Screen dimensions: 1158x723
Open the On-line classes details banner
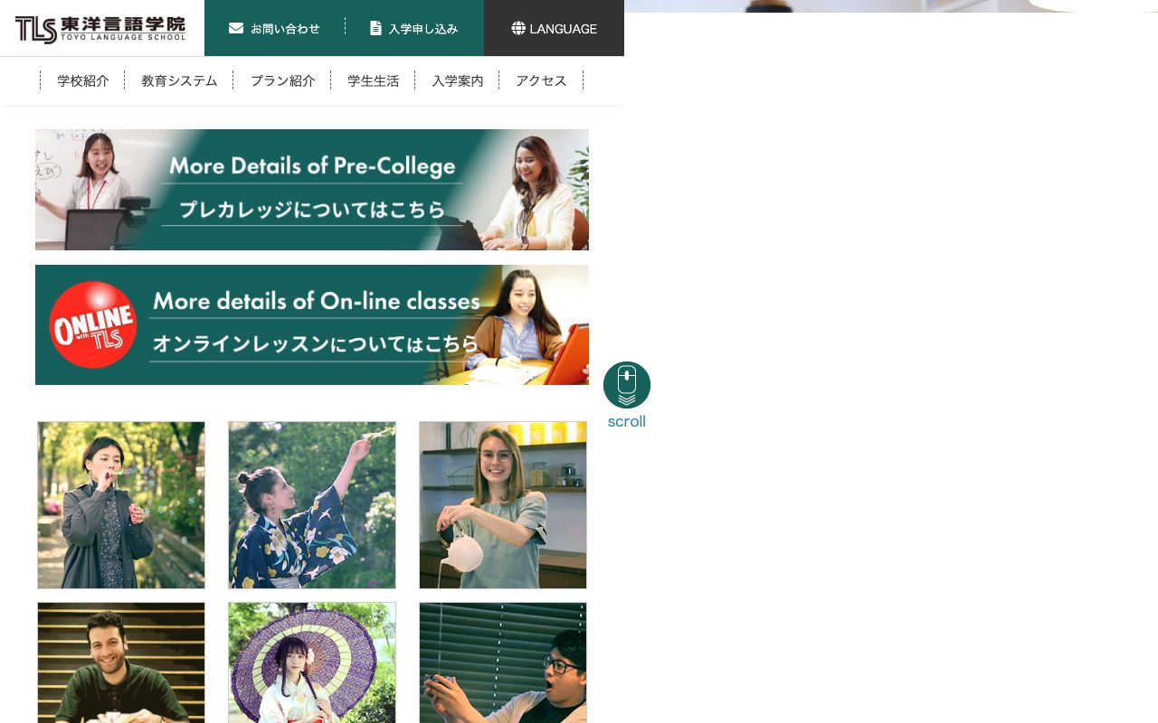[x=312, y=324]
